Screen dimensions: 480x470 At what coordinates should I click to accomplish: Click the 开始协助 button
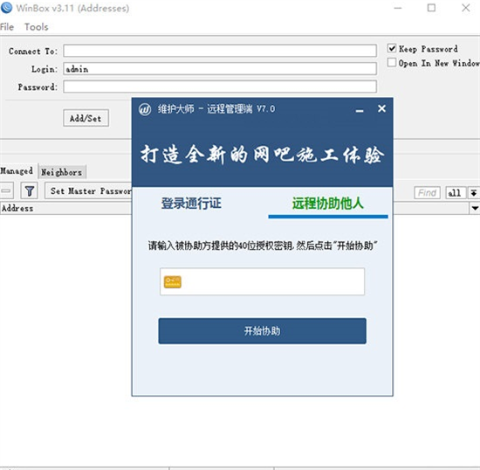pos(262,331)
